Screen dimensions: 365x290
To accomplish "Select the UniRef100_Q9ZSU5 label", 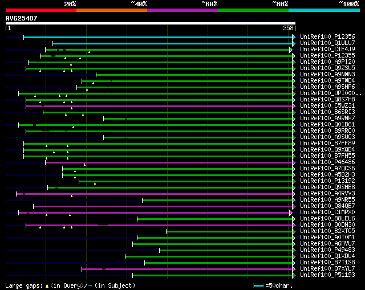I will [x=327, y=68].
